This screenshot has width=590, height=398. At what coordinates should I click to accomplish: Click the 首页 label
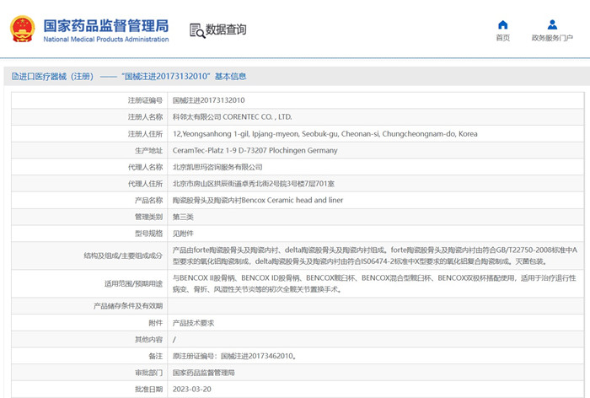click(x=502, y=38)
